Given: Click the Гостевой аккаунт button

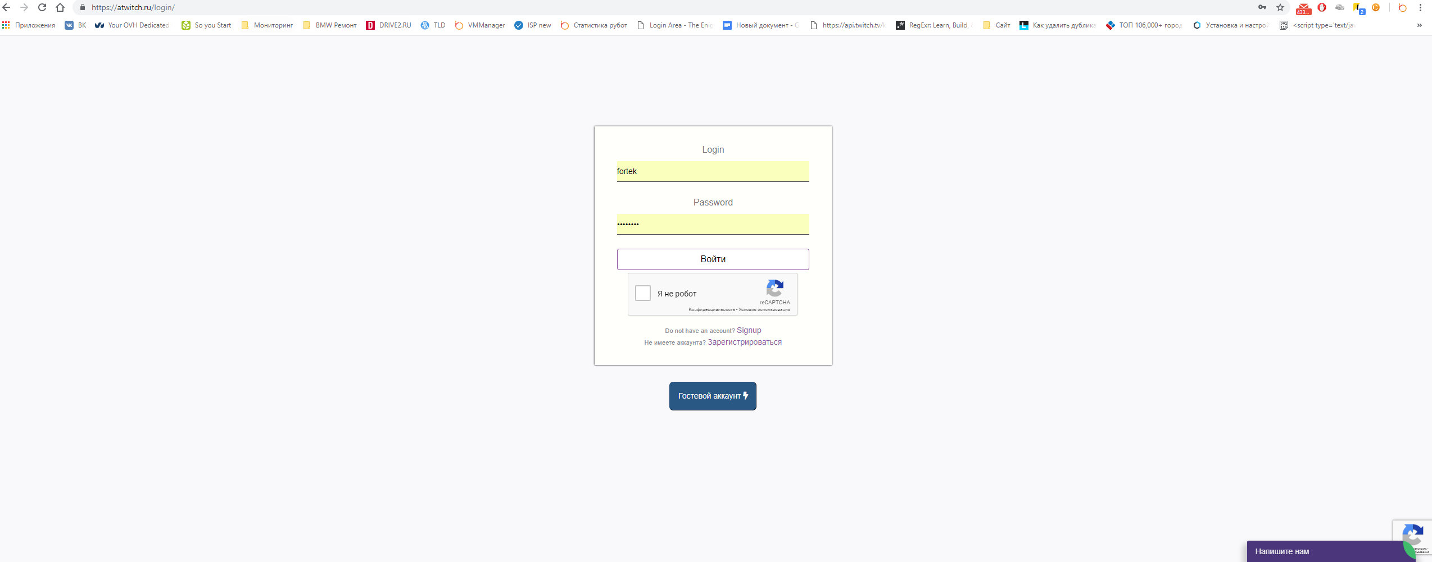Looking at the screenshot, I should pos(712,396).
